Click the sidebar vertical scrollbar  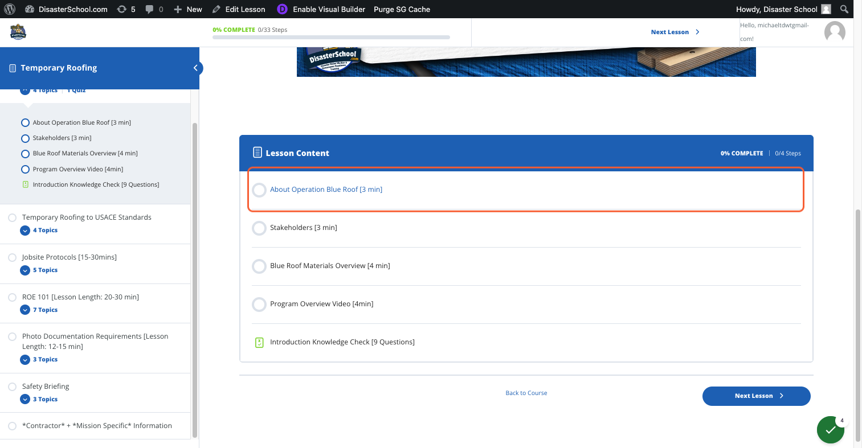coord(195,279)
